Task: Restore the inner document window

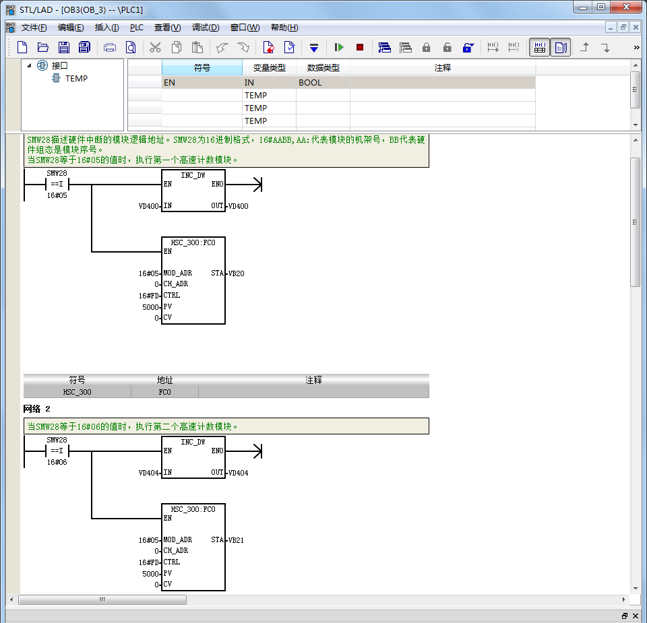Action: 623,28
